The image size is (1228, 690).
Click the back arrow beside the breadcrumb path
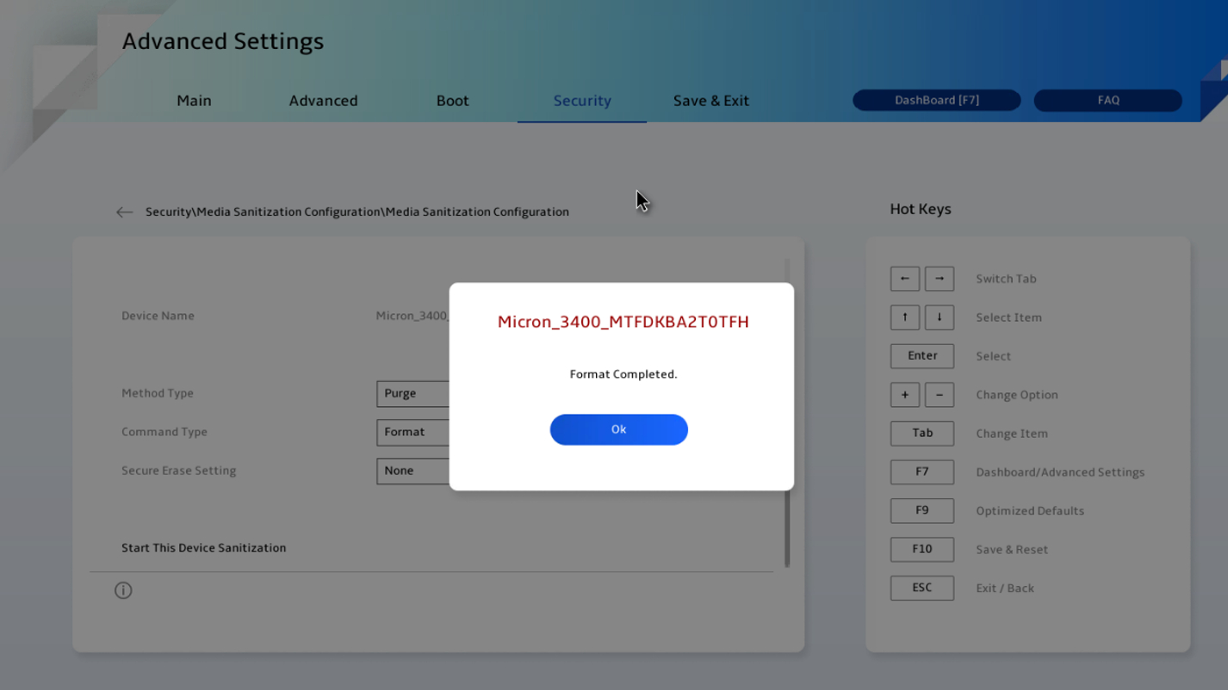[125, 213]
